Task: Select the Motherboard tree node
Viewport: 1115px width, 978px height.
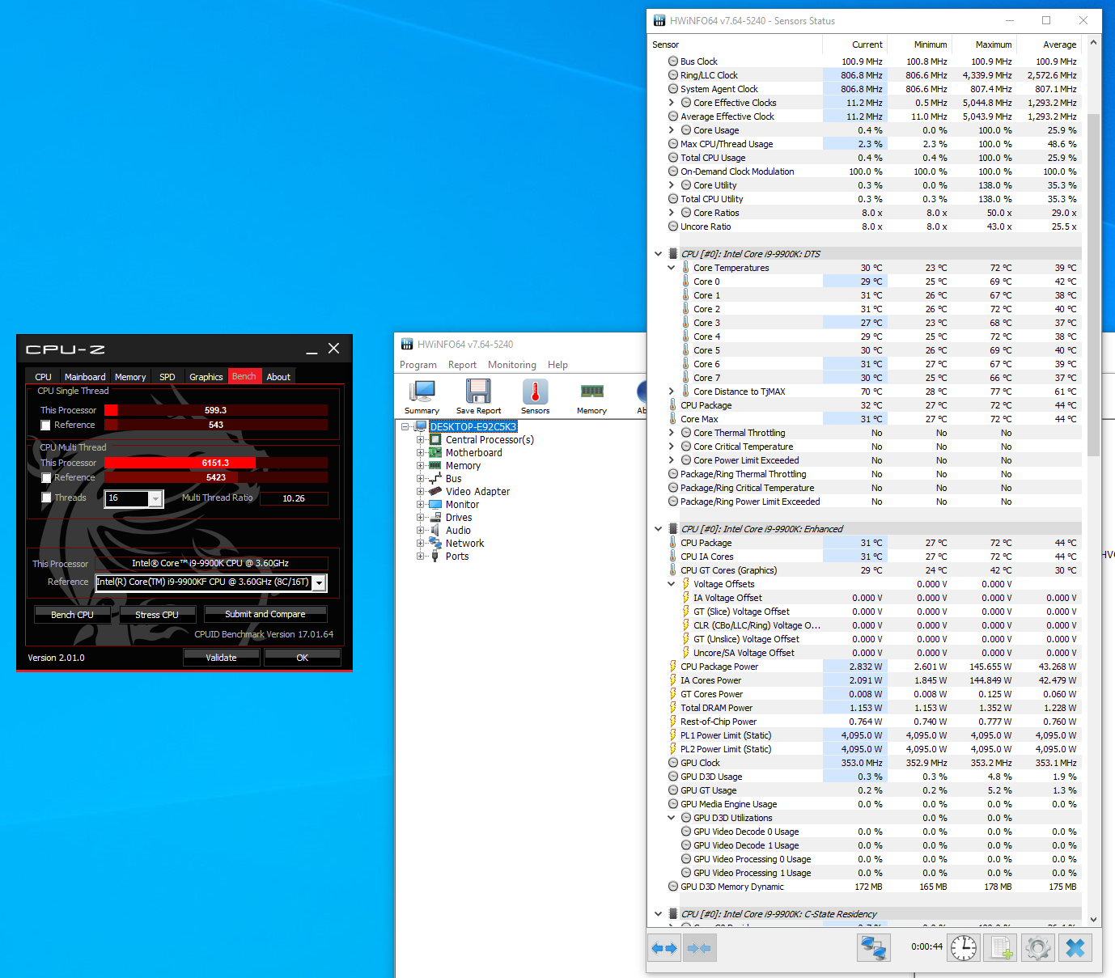Action: [473, 453]
